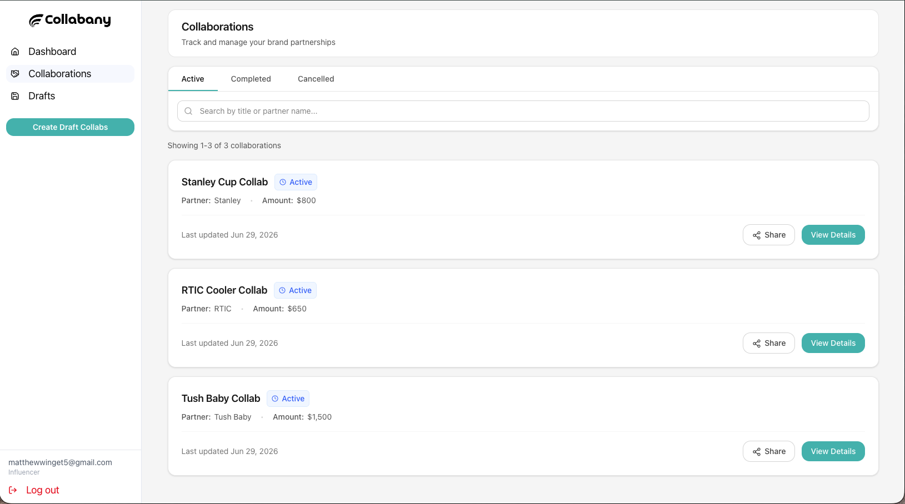Share the Stanley Cup Collab
Viewport: 905px width, 504px height.
tap(769, 235)
